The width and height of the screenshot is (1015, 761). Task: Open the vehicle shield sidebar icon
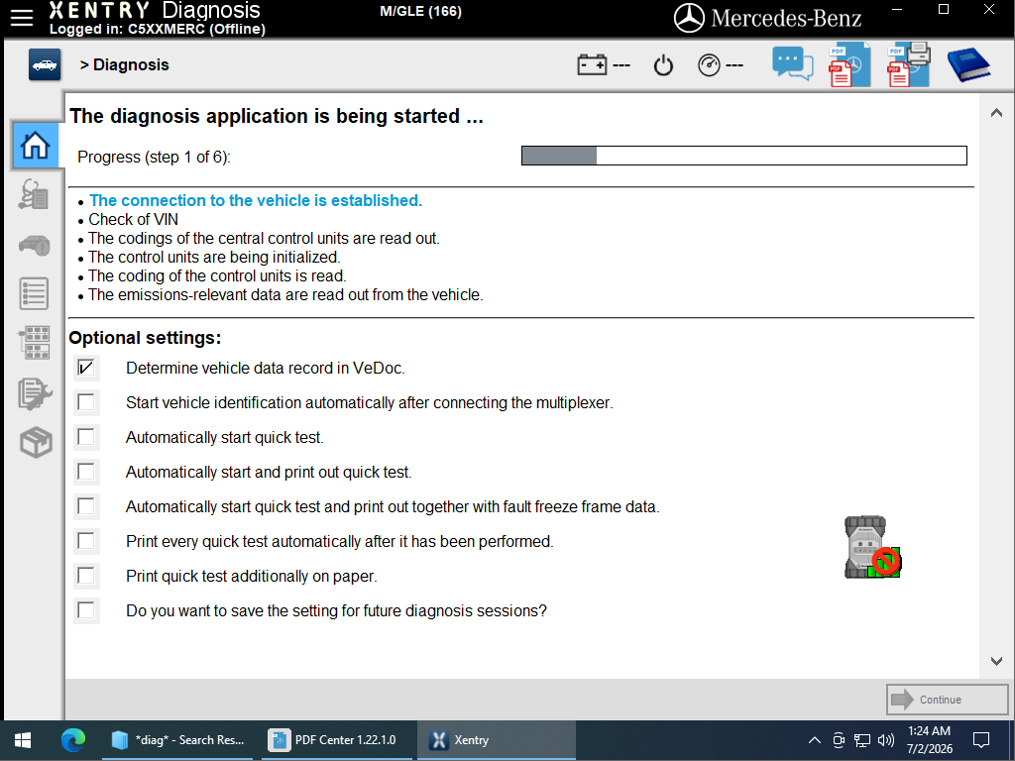35,246
